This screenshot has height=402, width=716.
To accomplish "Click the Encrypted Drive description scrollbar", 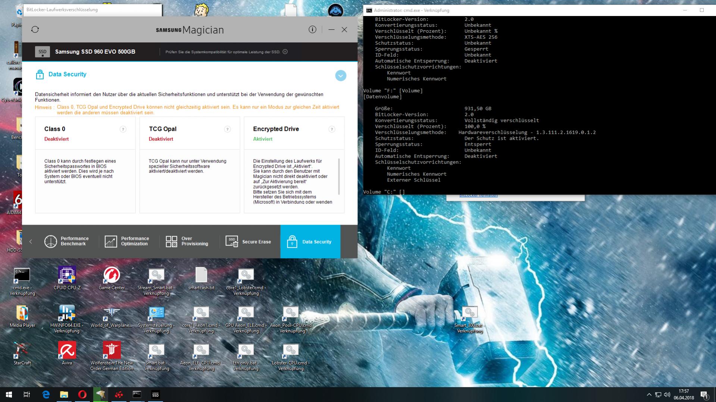I will point(339,177).
